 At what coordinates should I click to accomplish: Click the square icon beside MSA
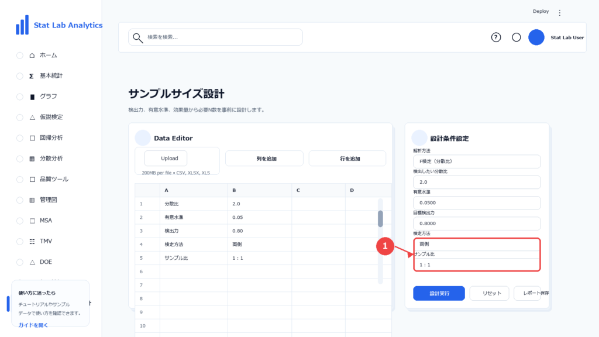tap(32, 221)
